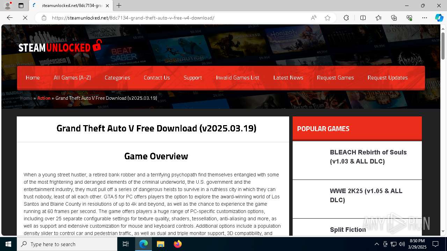Toggle split screen icon

(x=363, y=18)
